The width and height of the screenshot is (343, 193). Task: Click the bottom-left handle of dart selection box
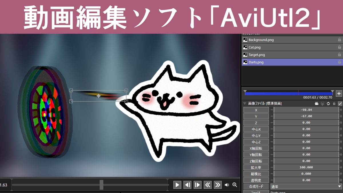71,101
